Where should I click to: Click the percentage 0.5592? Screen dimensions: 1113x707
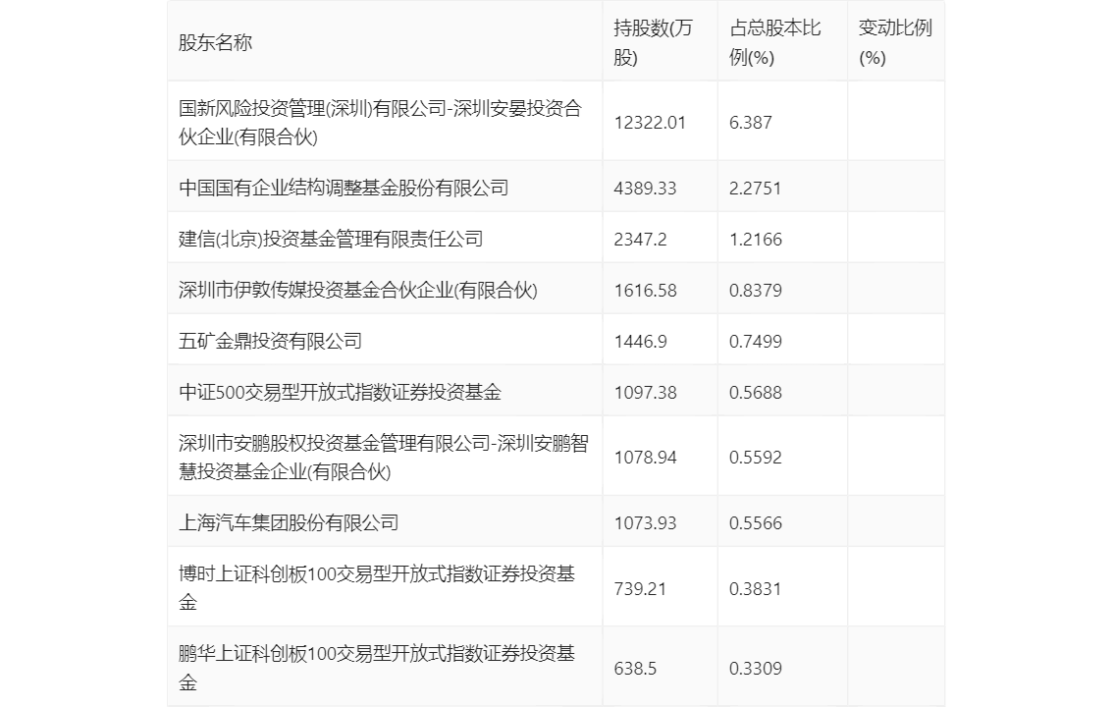tap(756, 458)
